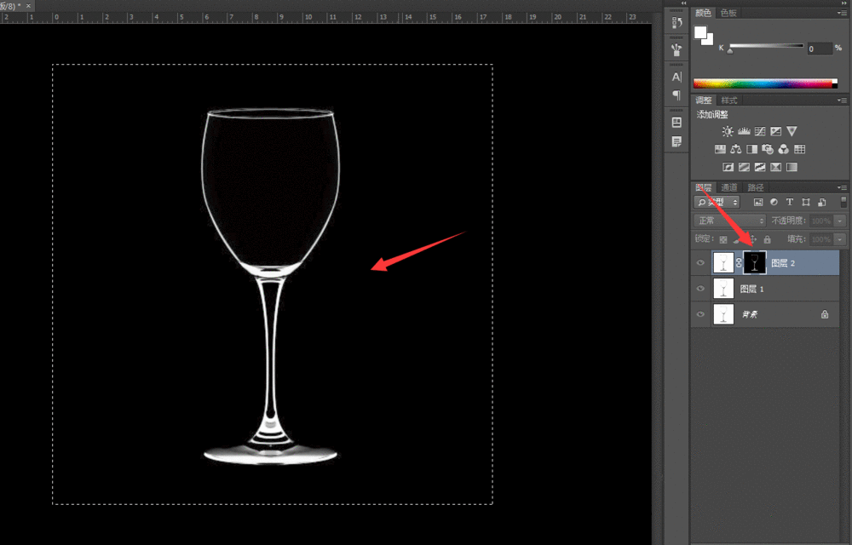Add a Color Balance adjustment
This screenshot has height=545, width=852.
coord(735,149)
